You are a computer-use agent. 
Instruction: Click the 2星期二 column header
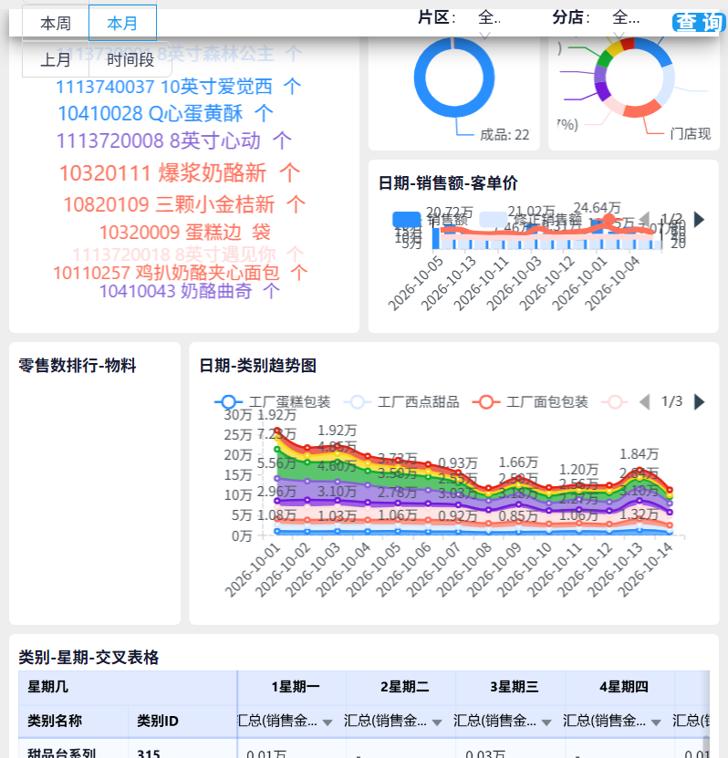click(x=401, y=687)
